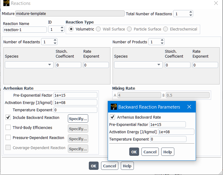
Task: Decrease the reaction ID value
Action: coord(62,31)
